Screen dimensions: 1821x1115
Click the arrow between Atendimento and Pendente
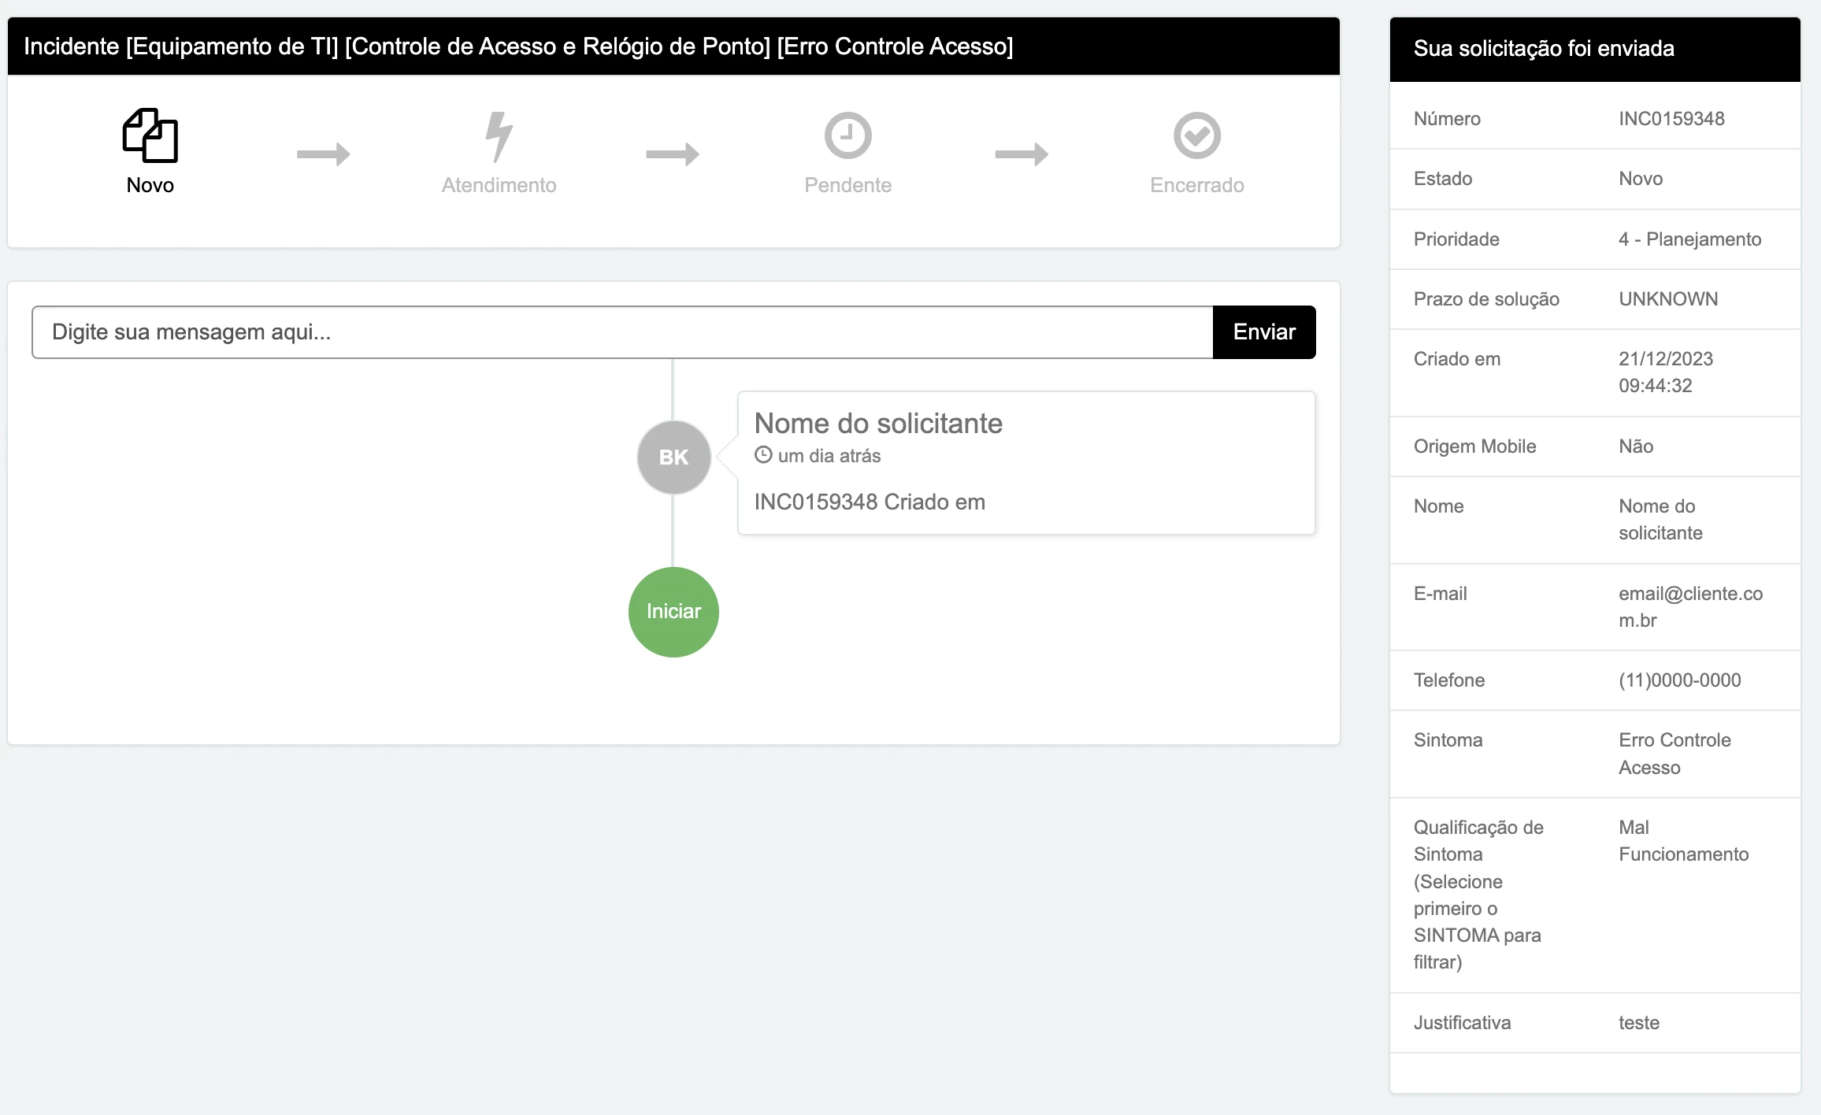pos(673,154)
